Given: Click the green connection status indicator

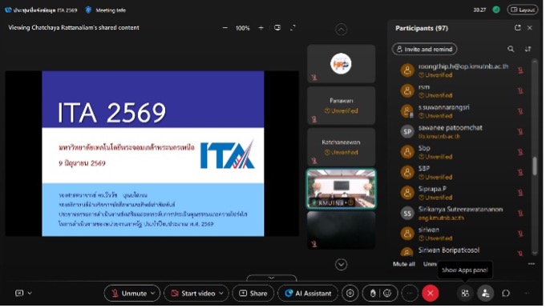Looking at the screenshot, I should (497, 10).
